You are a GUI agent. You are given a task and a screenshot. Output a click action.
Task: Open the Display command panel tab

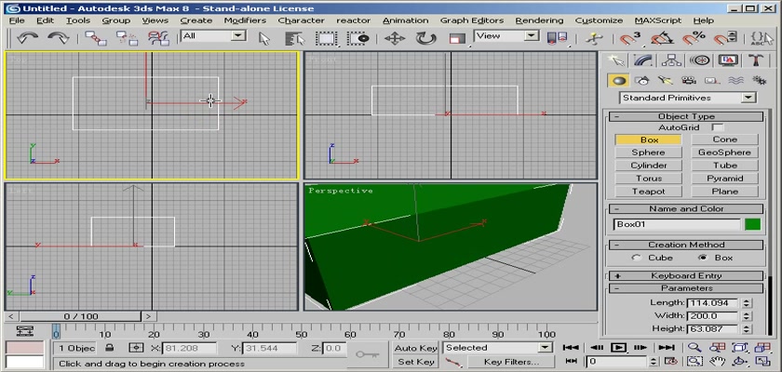(728, 60)
